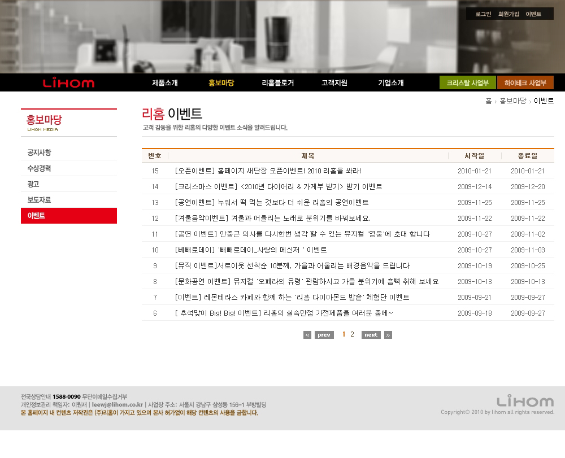Click 홍보마당 in the breadcrumb trail
The image size is (565, 458).
pyautogui.click(x=512, y=101)
